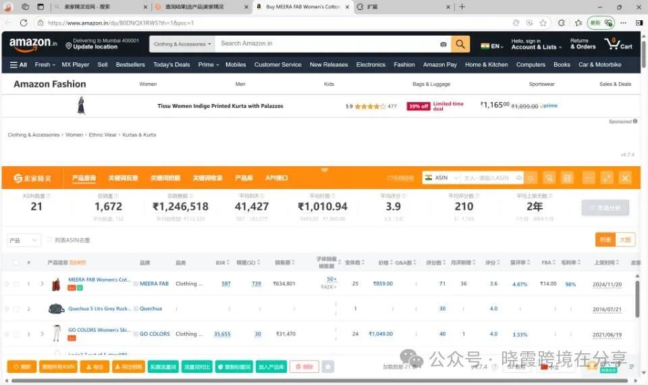Expand the GO COLORS row chevron
Image resolution: width=648 pixels, height=385 pixels.
coord(42,334)
